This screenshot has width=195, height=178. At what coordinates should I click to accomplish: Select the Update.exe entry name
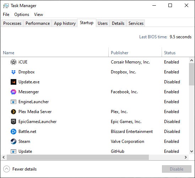[29, 82]
